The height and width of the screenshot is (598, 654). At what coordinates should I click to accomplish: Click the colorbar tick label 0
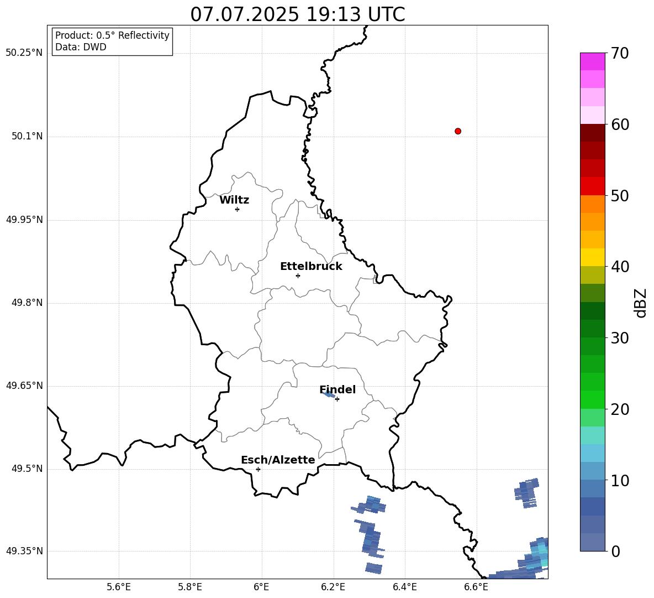point(615,552)
